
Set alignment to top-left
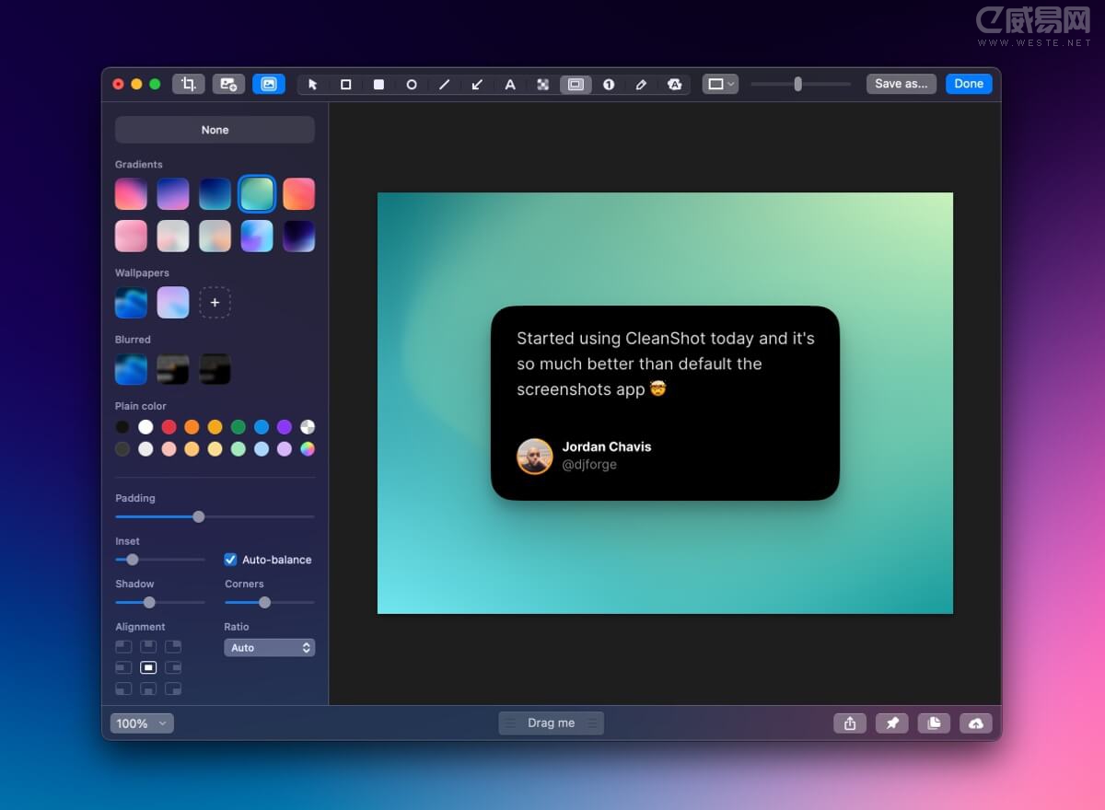(x=123, y=646)
